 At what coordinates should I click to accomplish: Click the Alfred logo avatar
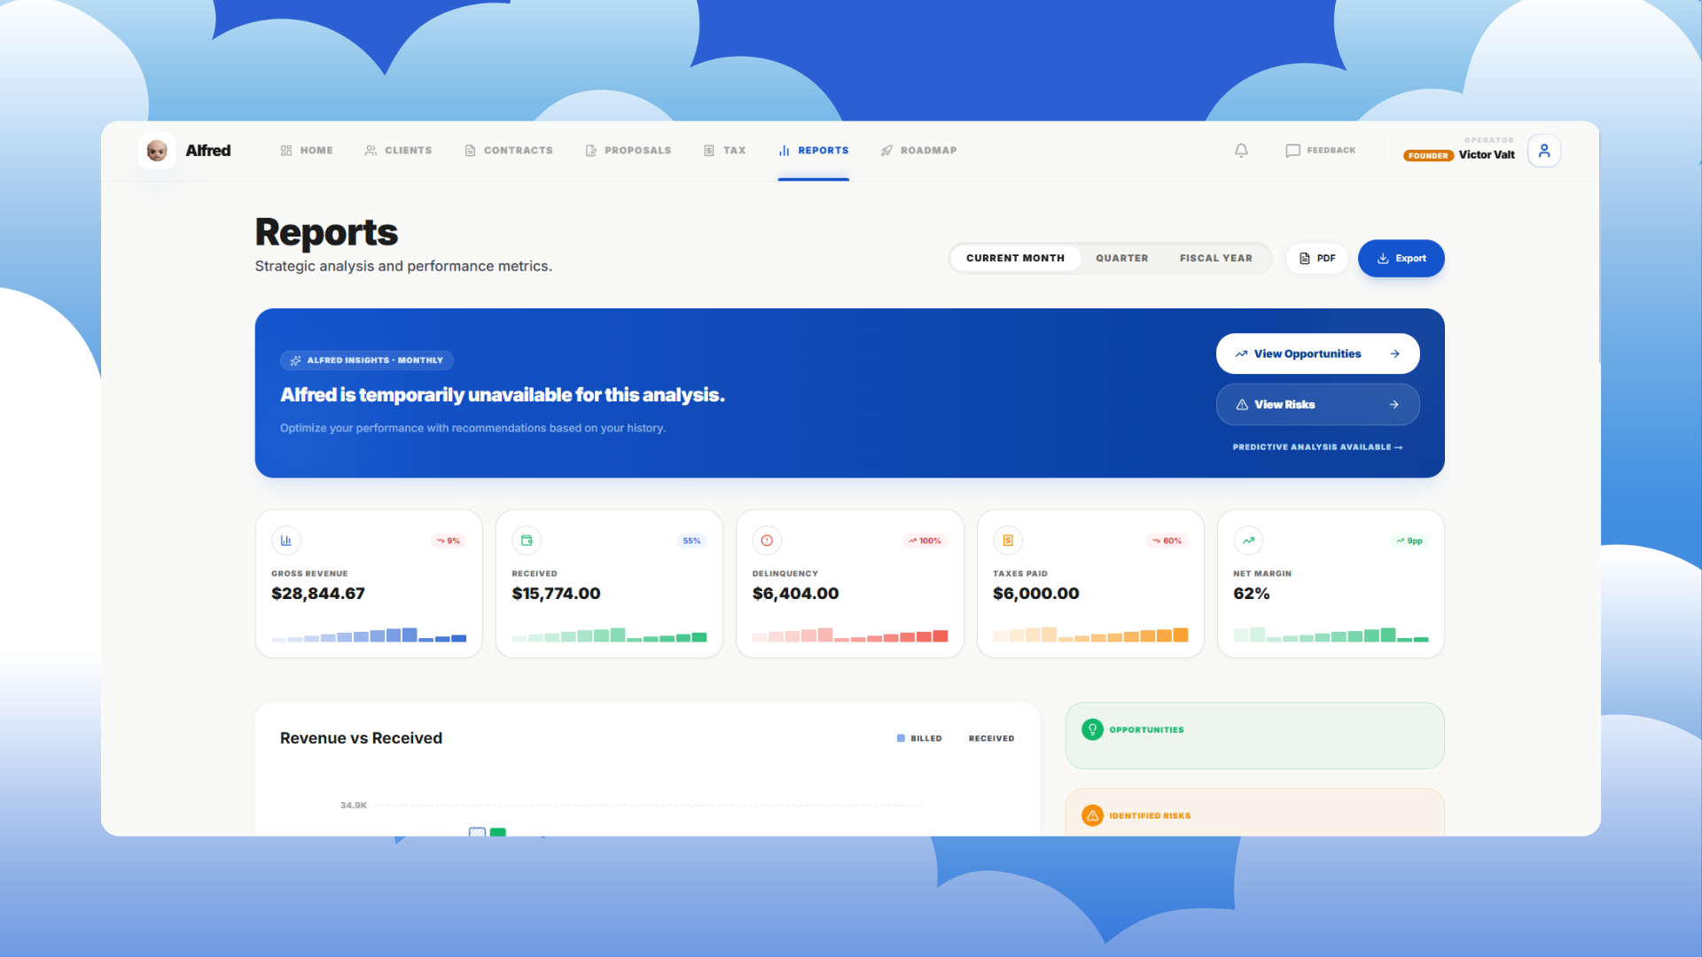tap(157, 151)
